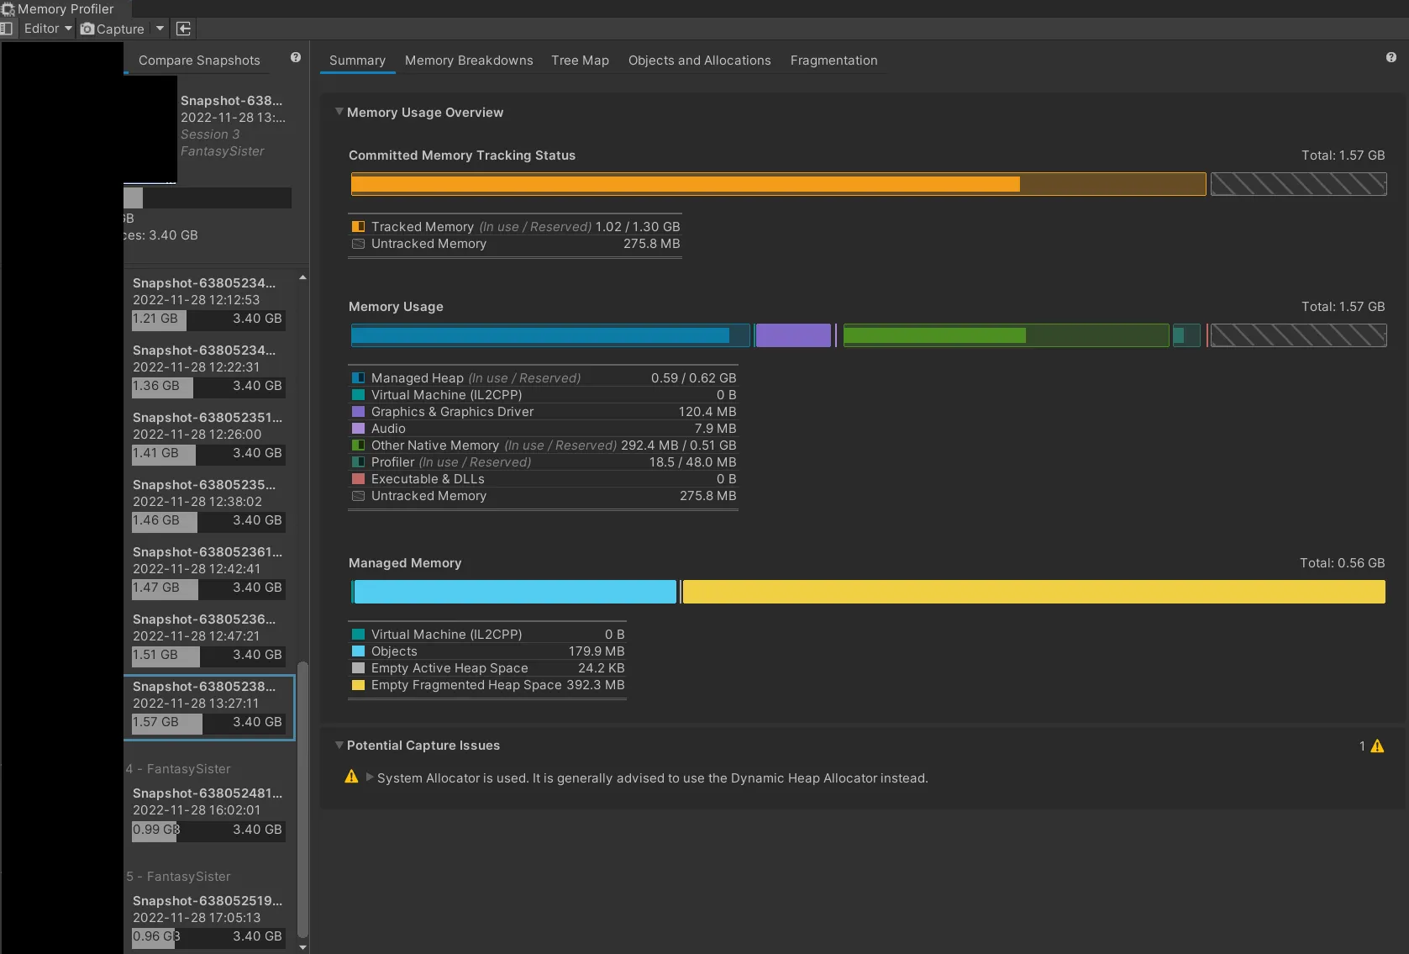
Task: Click the camera Capture button
Action: 113,29
